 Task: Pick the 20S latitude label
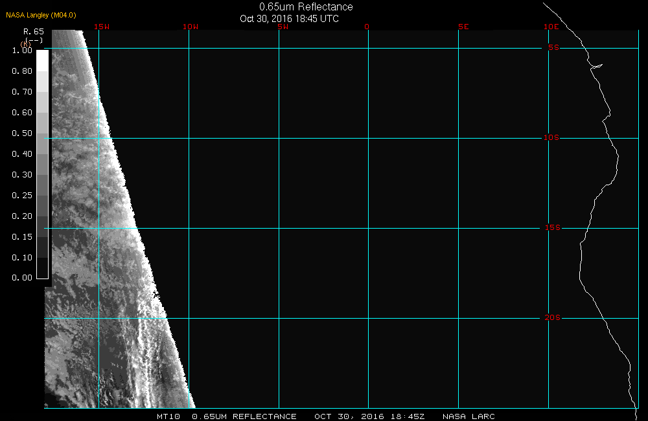click(x=552, y=318)
